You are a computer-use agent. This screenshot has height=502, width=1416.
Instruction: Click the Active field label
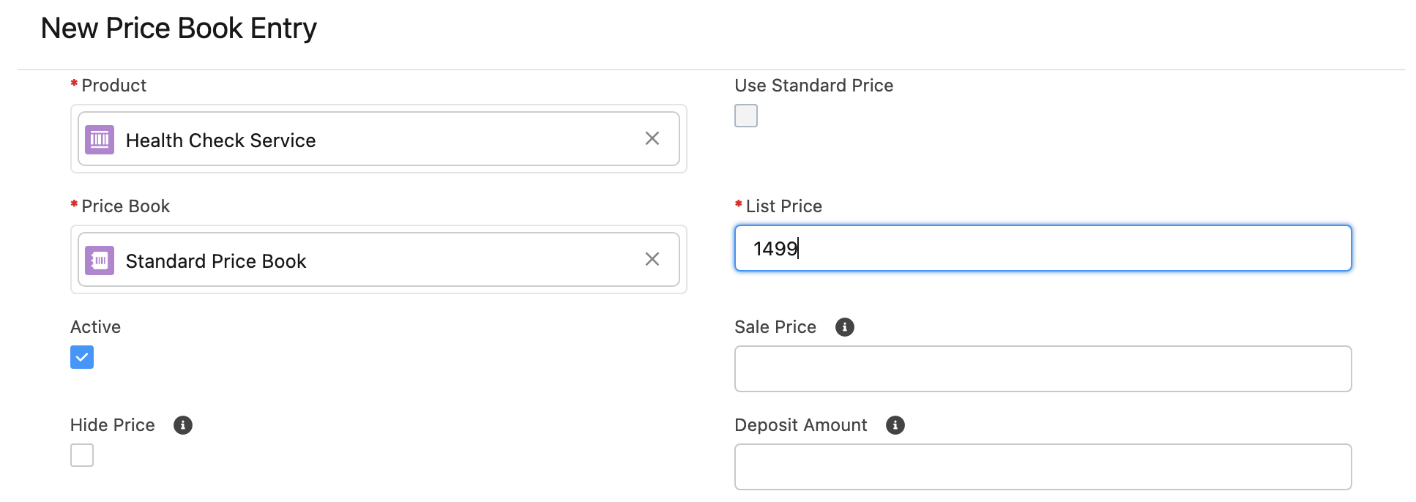(95, 327)
